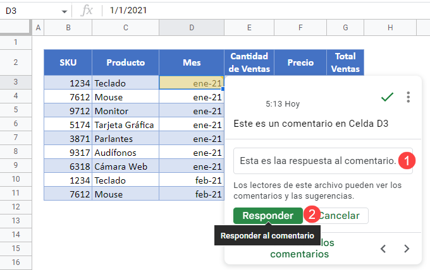Click the Total Ventas header cell
Screen dimensions: 430x270
(x=345, y=62)
